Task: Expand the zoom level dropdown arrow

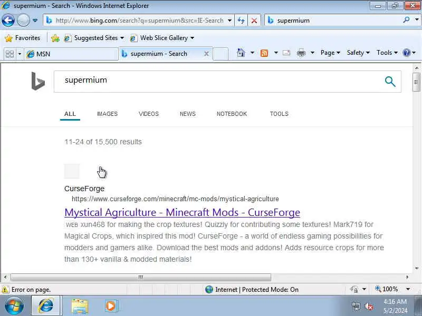Action: pos(408,289)
